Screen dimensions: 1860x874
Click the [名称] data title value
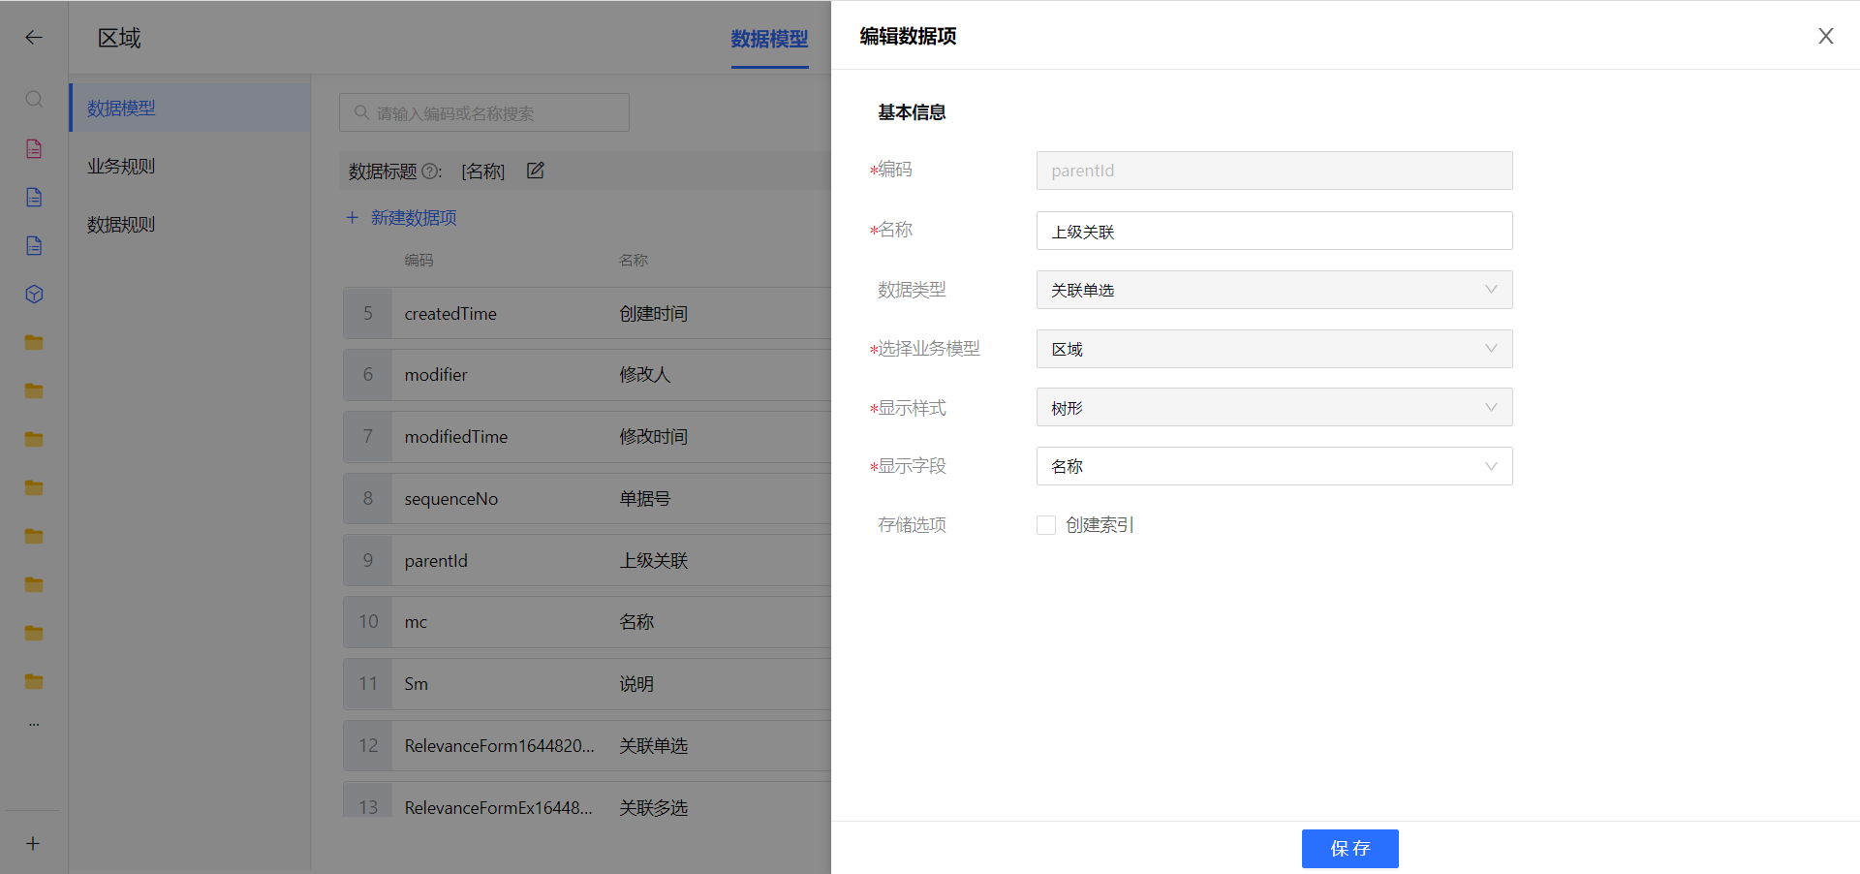click(x=483, y=172)
